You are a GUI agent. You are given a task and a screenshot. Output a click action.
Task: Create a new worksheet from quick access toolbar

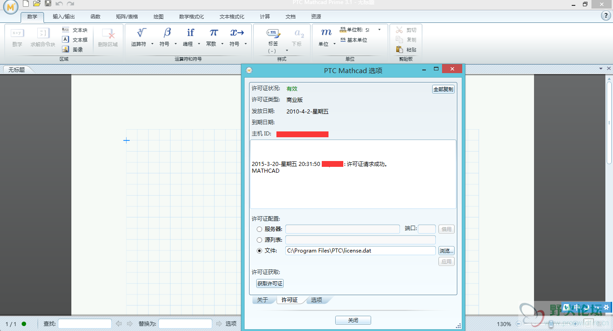coord(26,4)
